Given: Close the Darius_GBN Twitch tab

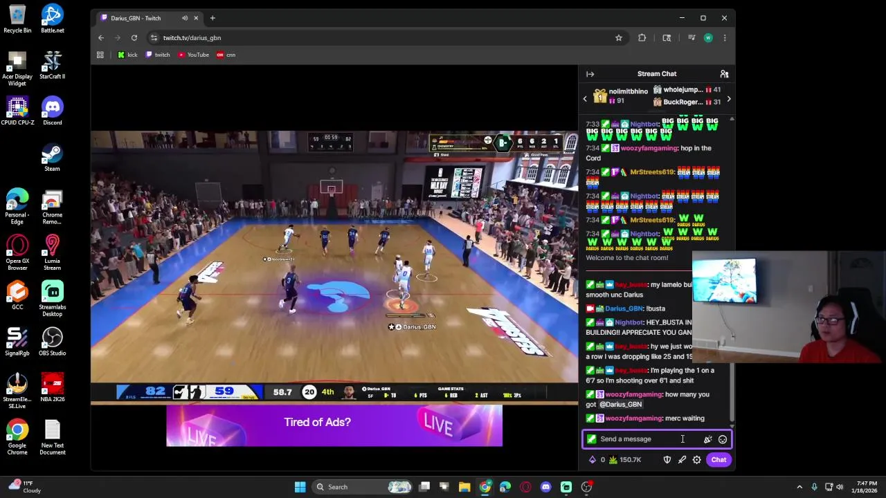Looking at the screenshot, I should click(196, 18).
